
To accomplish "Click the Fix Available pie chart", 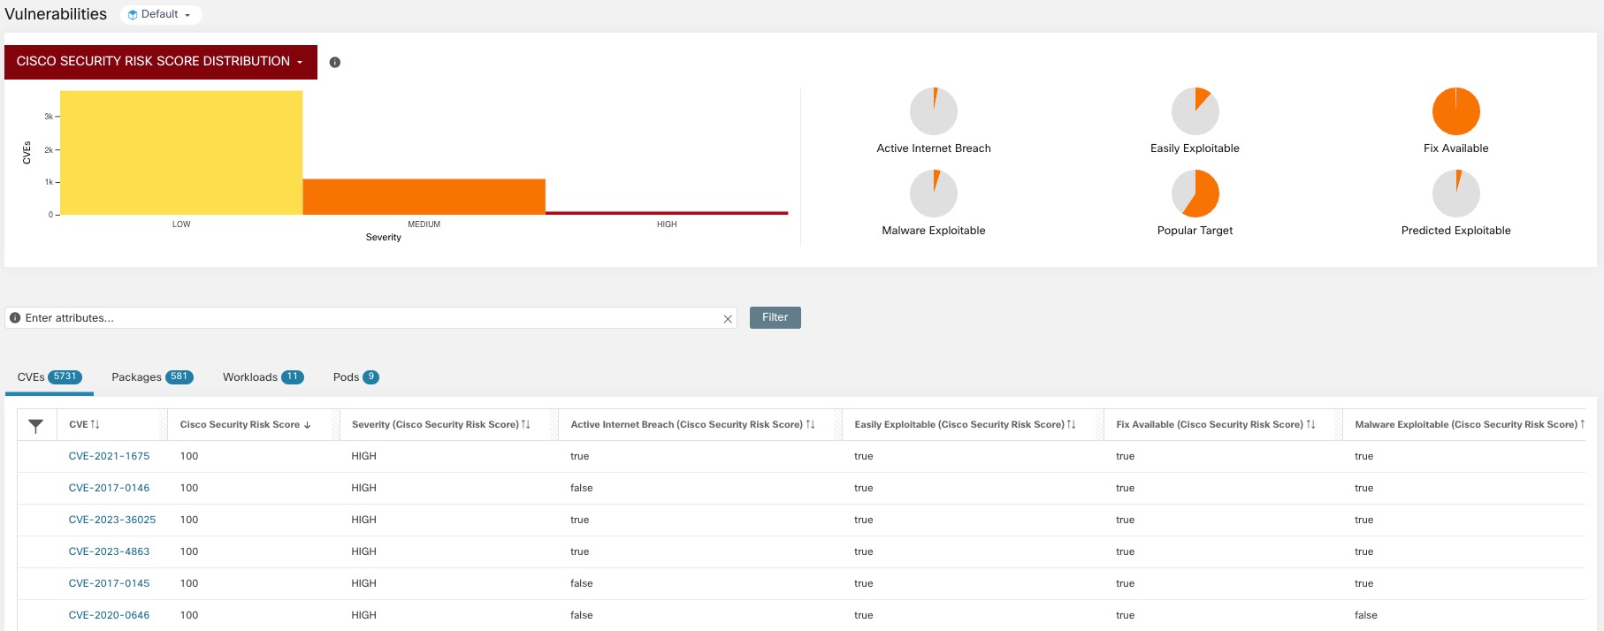I will coord(1456,111).
